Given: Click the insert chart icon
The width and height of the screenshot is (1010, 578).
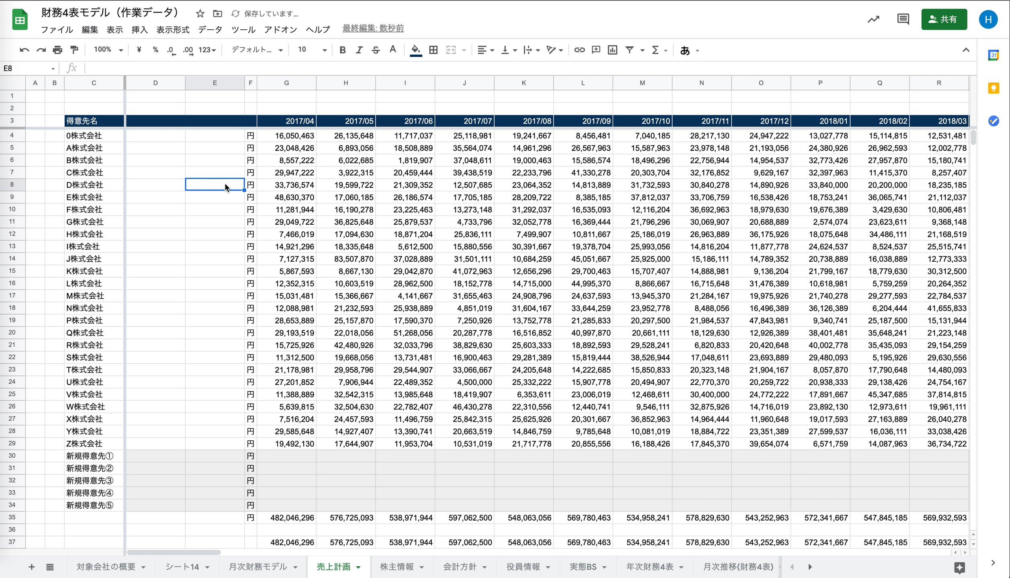Looking at the screenshot, I should [x=612, y=50].
